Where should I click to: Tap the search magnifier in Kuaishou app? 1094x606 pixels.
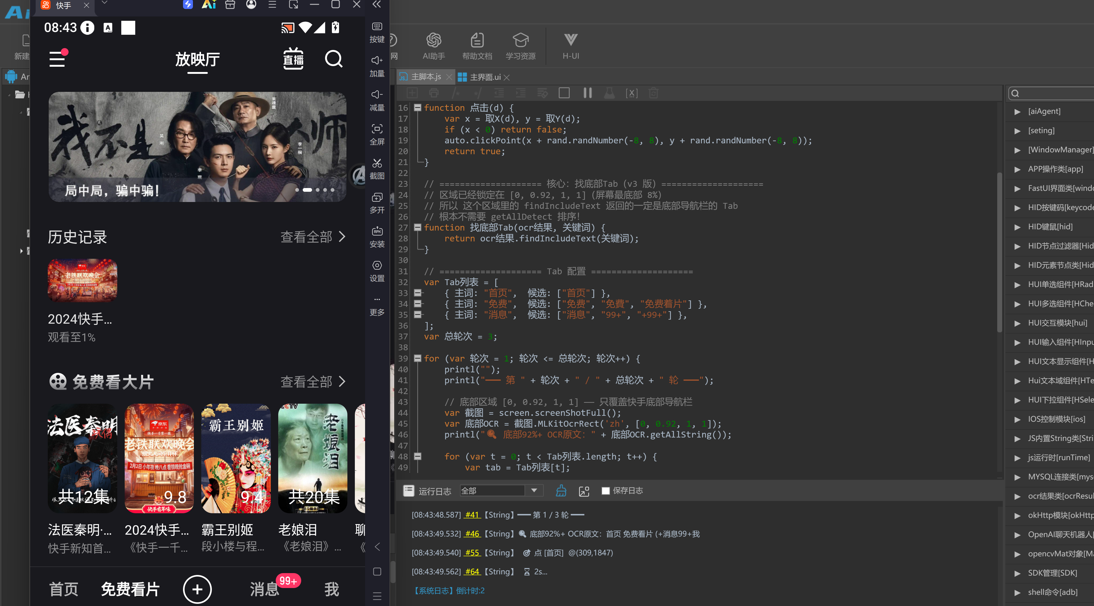[333, 59]
